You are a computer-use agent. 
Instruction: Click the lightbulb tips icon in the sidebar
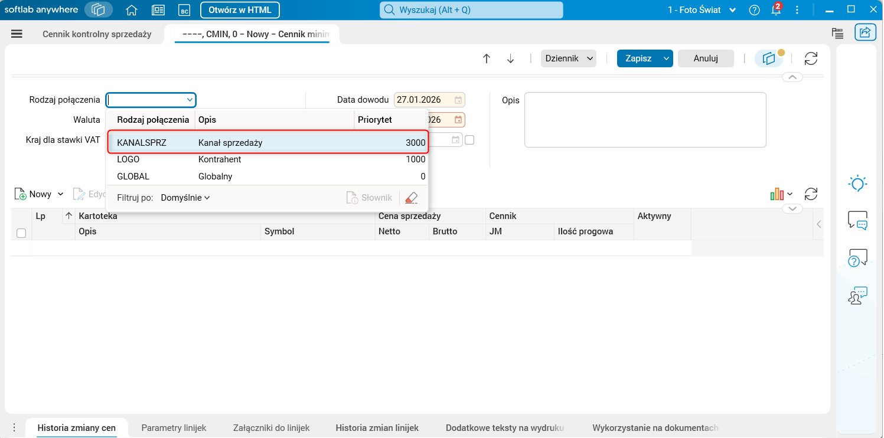(x=857, y=184)
